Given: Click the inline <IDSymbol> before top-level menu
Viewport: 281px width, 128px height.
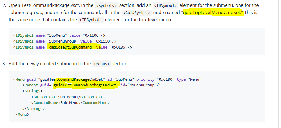Looking at the screenshot, I should pyautogui.click(x=91, y=20).
